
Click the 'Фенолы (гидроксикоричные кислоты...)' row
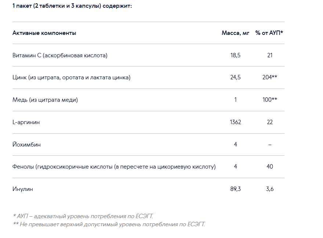[148, 167]
